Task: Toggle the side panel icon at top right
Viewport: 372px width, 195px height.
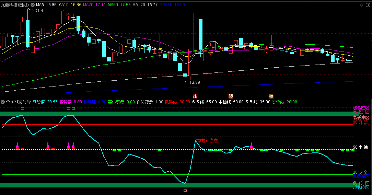Action: point(368,5)
